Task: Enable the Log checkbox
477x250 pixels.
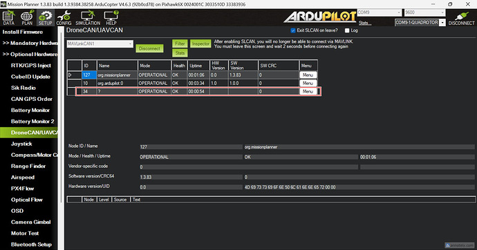Action: click(x=347, y=30)
